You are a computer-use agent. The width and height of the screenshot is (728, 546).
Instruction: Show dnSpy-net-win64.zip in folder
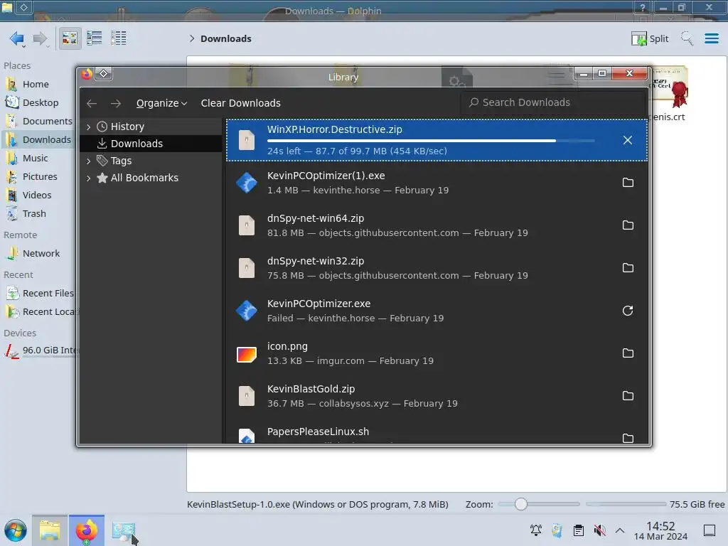628,225
